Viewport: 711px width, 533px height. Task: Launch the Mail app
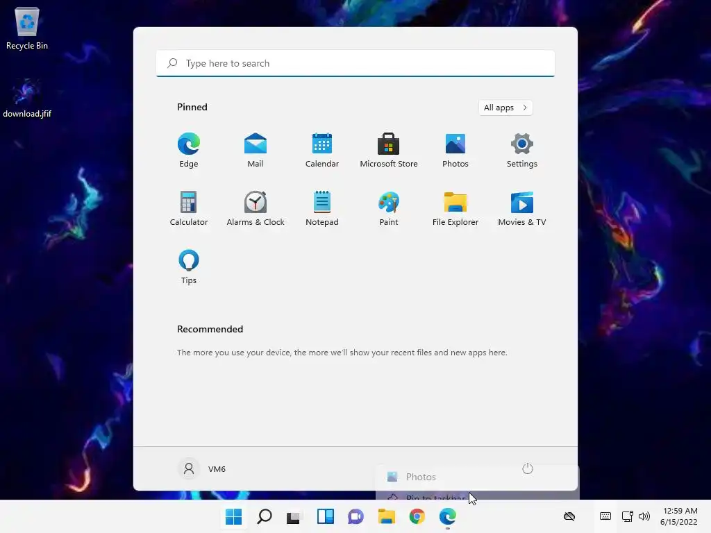coord(256,150)
